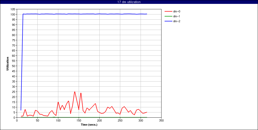Click the 'Time (secs.)' x-axis label

tap(89, 125)
